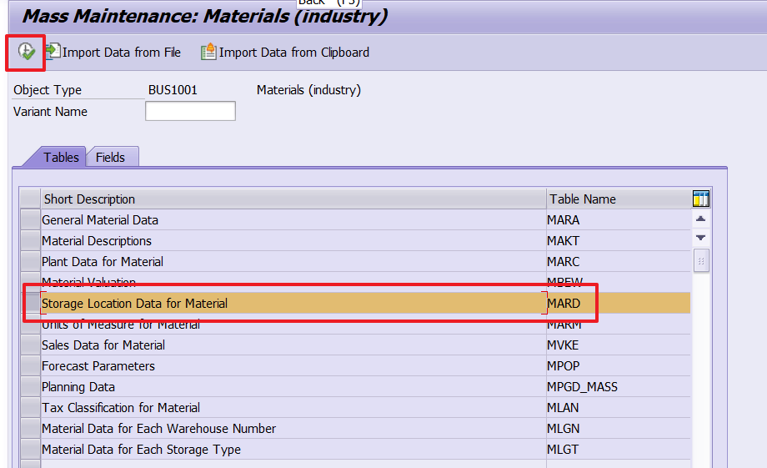The height and width of the screenshot is (468, 767).
Task: Click the Execute clock icon
Action: pyautogui.click(x=26, y=52)
